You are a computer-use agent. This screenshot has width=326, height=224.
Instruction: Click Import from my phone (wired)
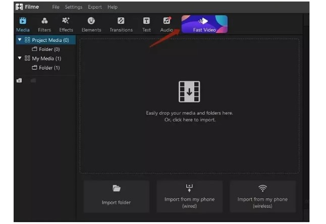[189, 196]
